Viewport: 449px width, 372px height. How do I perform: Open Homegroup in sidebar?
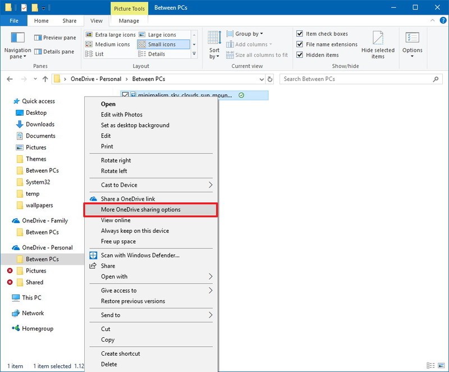click(33, 328)
